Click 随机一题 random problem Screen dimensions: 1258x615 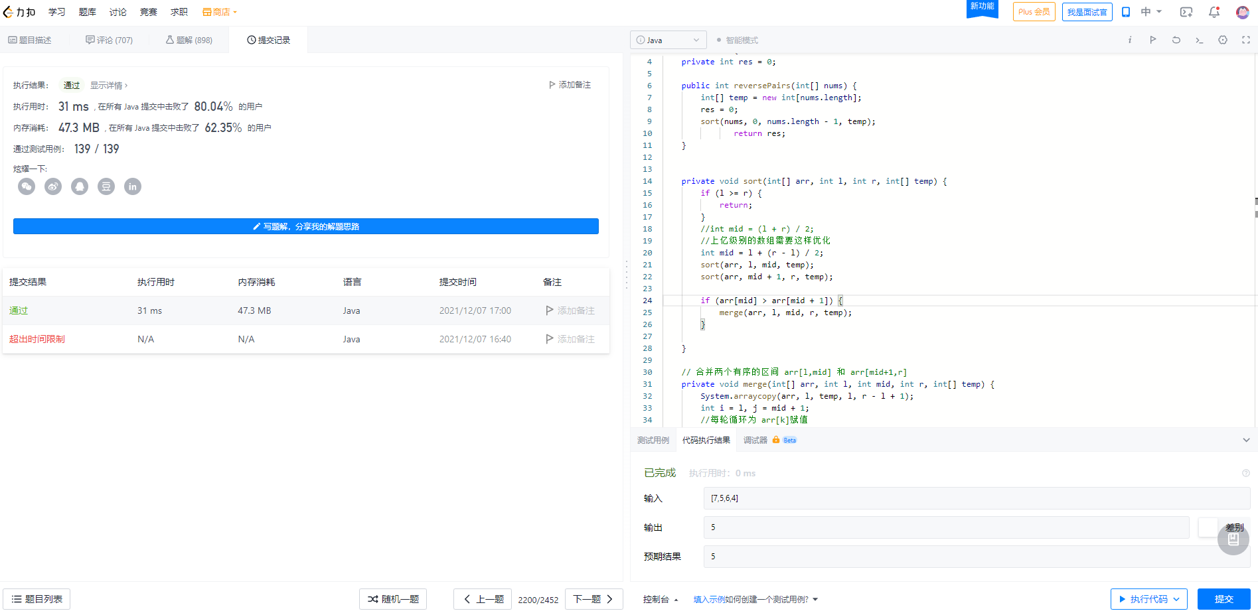[393, 599]
